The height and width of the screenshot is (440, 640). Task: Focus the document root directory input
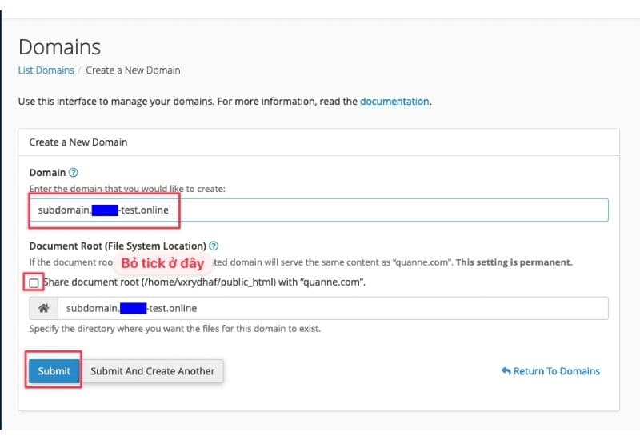[333, 308]
